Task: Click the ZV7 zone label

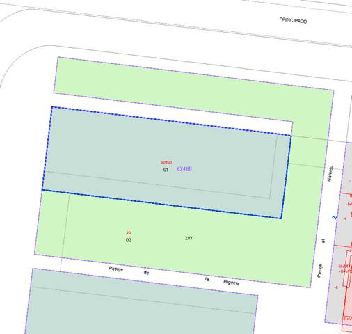Action: [x=189, y=238]
